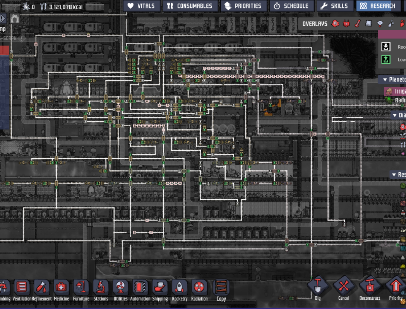Enable the Light overlay bulb icon
This screenshot has width=406, height=309.
(380, 24)
